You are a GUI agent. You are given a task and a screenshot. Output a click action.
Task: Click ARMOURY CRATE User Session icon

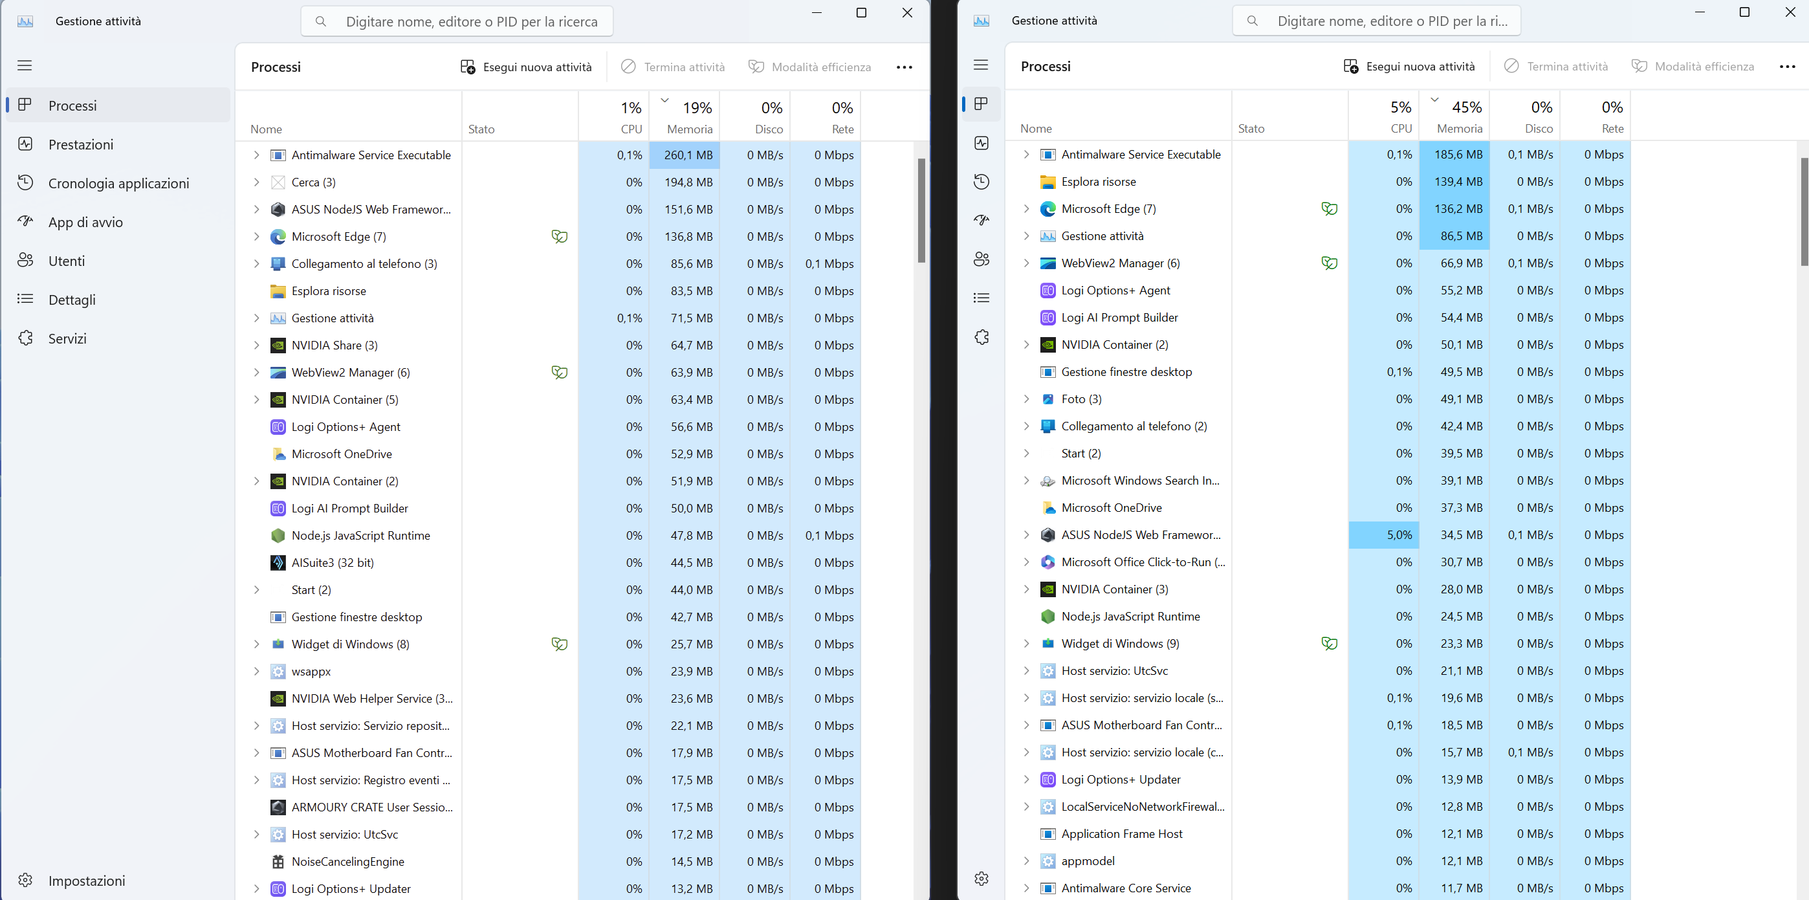click(x=278, y=807)
